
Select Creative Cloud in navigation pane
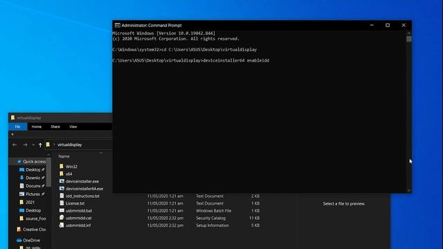[x=34, y=230]
